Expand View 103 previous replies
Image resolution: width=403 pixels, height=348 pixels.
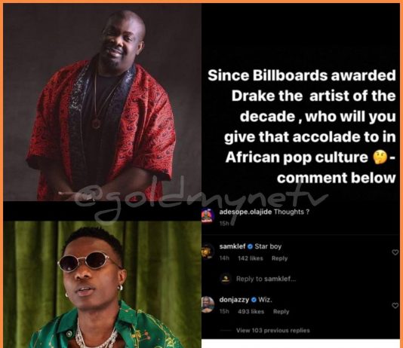tap(273, 331)
